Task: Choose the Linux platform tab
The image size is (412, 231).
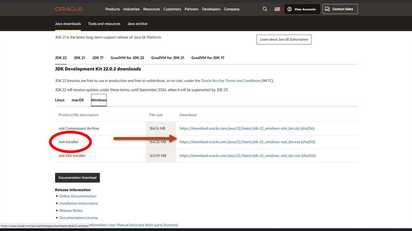Action: pos(60,100)
